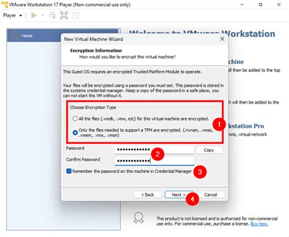Maximize the VMware Player window

point(260,4)
